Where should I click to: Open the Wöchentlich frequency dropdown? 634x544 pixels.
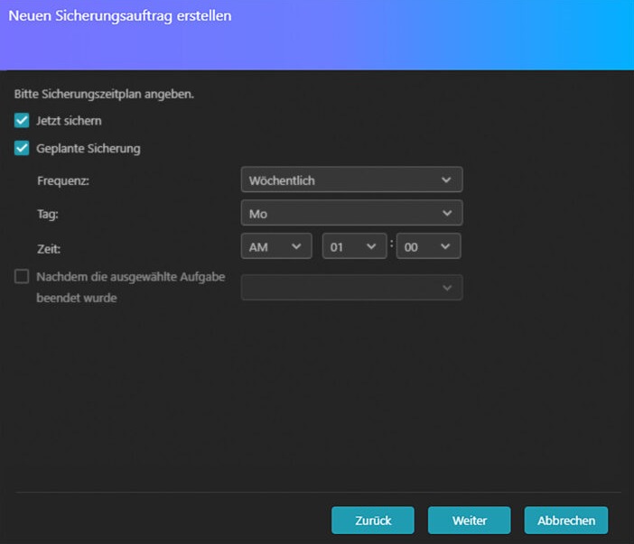click(352, 180)
